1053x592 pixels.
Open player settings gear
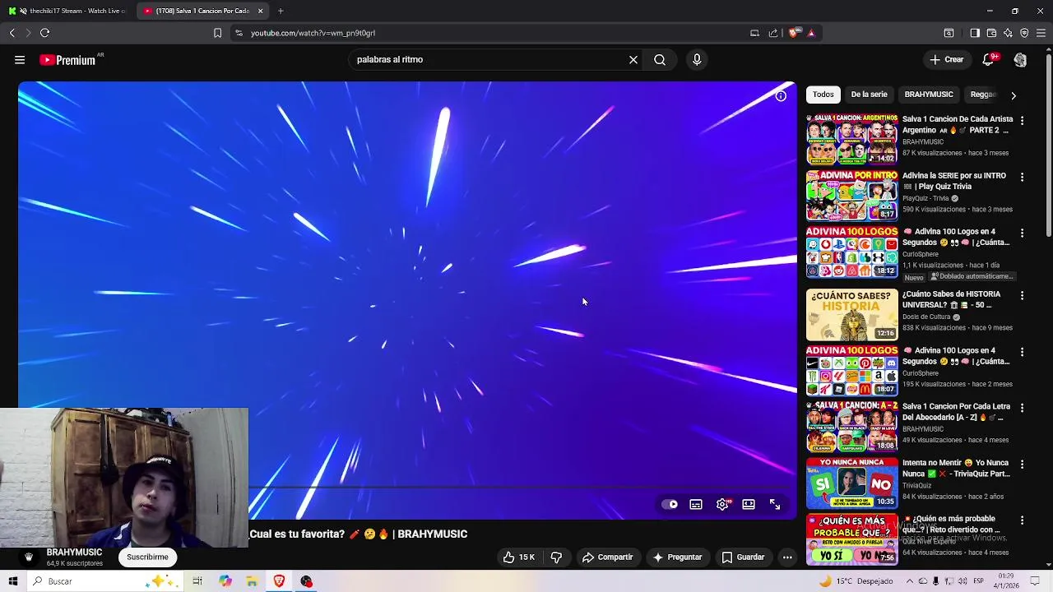point(722,504)
